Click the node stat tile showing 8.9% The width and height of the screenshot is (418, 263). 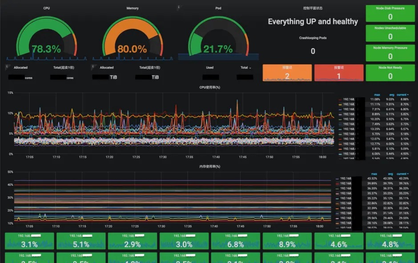287,241
